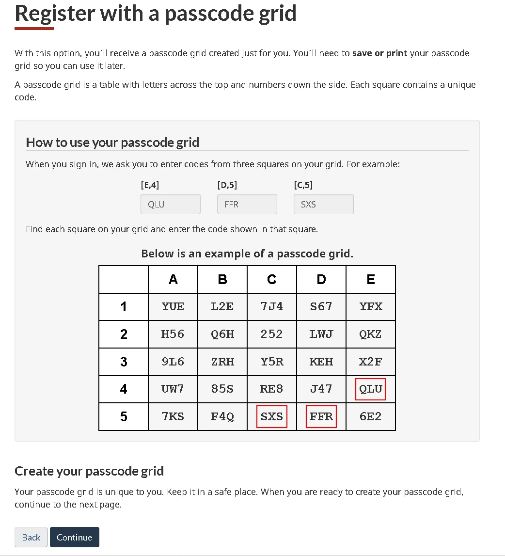Click column header A in grid

tap(173, 279)
